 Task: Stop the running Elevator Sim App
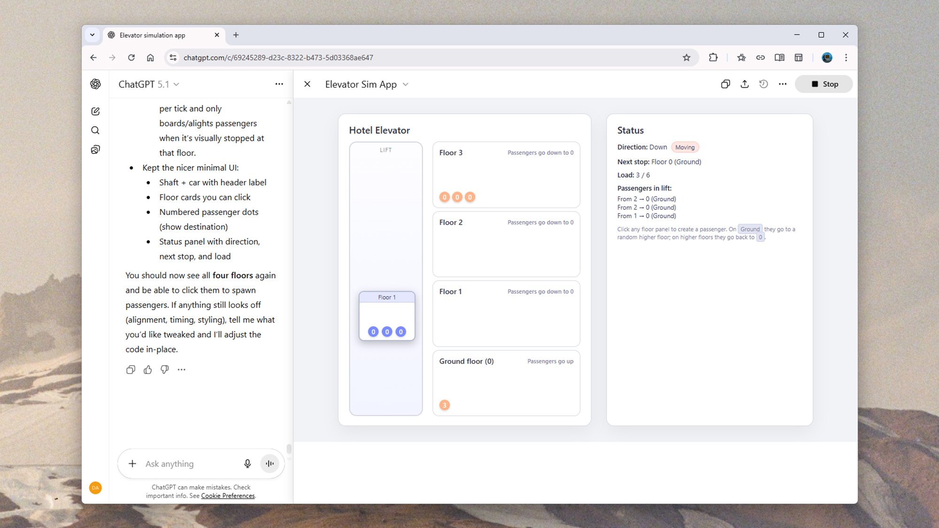click(x=824, y=84)
